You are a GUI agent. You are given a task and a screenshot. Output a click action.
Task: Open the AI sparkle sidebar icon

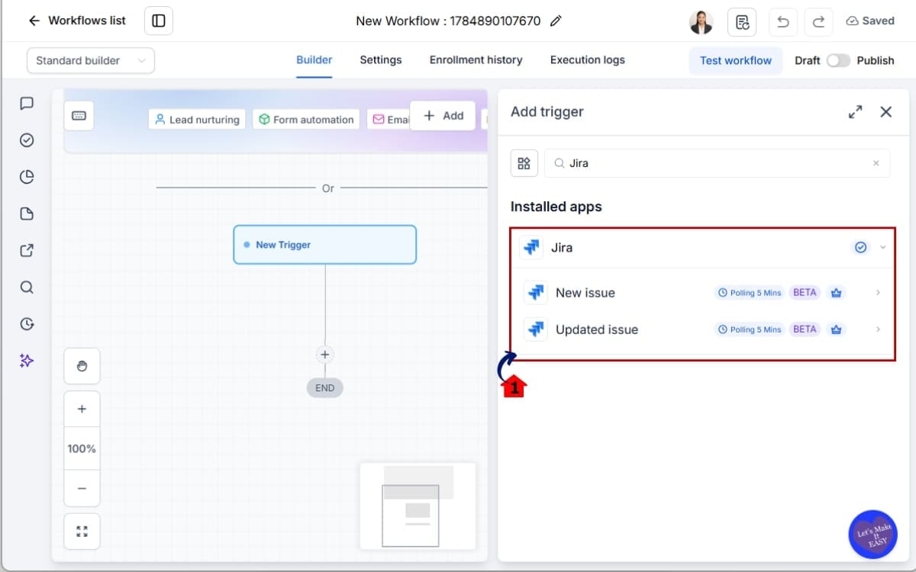[27, 361]
